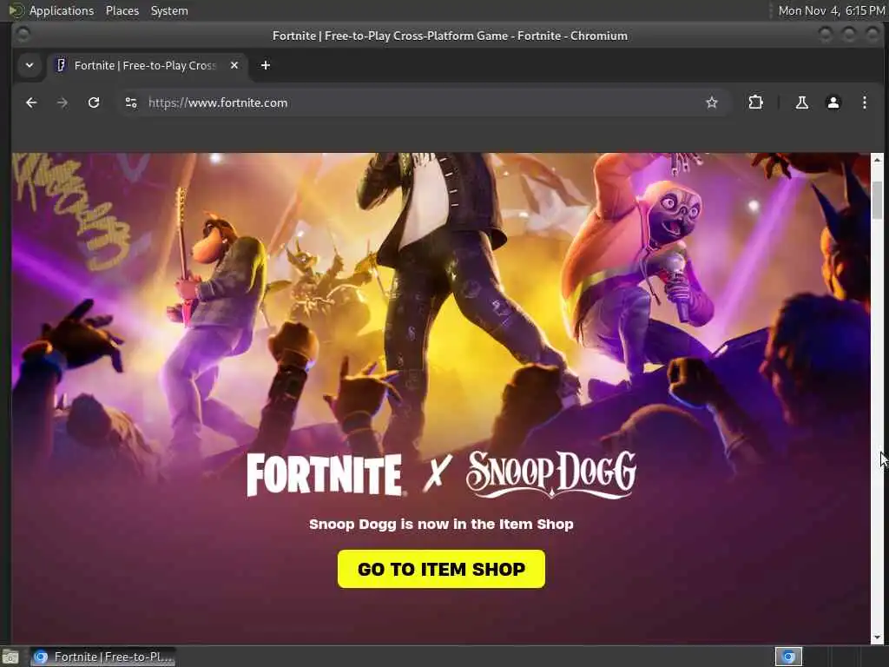Image resolution: width=889 pixels, height=667 pixels.
Task: Open site information icon in address bar
Action: (131, 102)
